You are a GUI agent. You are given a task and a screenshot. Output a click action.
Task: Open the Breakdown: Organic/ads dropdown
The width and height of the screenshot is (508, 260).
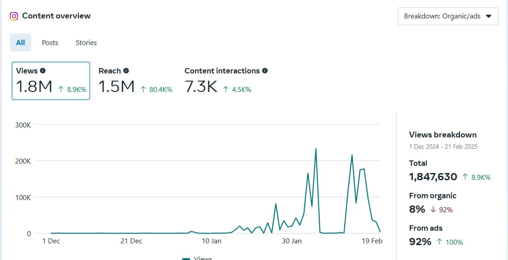point(448,16)
